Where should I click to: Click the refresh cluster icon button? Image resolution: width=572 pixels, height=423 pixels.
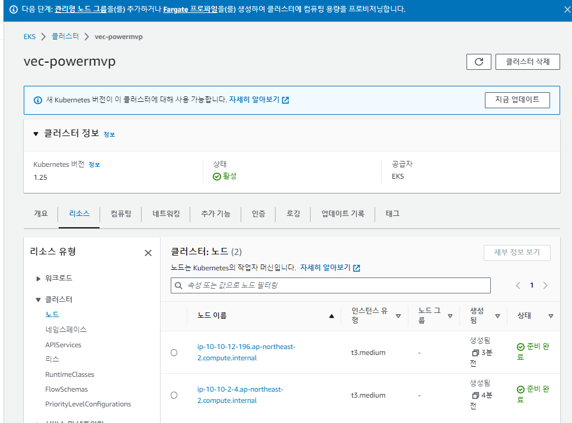coord(478,62)
